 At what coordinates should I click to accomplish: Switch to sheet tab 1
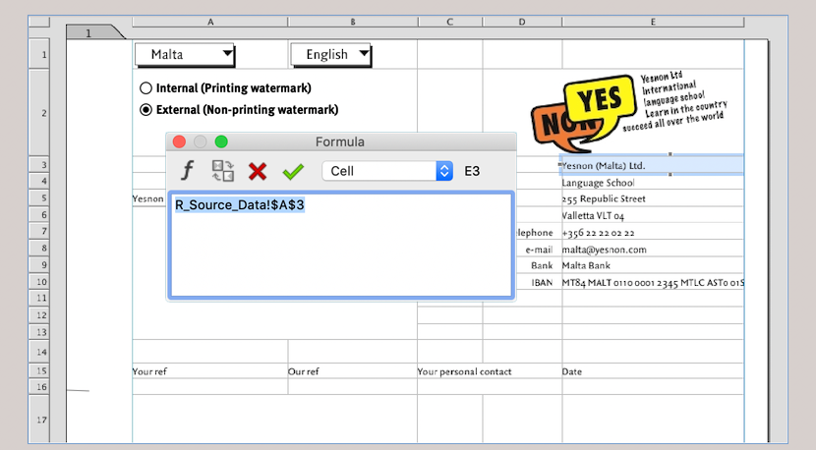88,33
